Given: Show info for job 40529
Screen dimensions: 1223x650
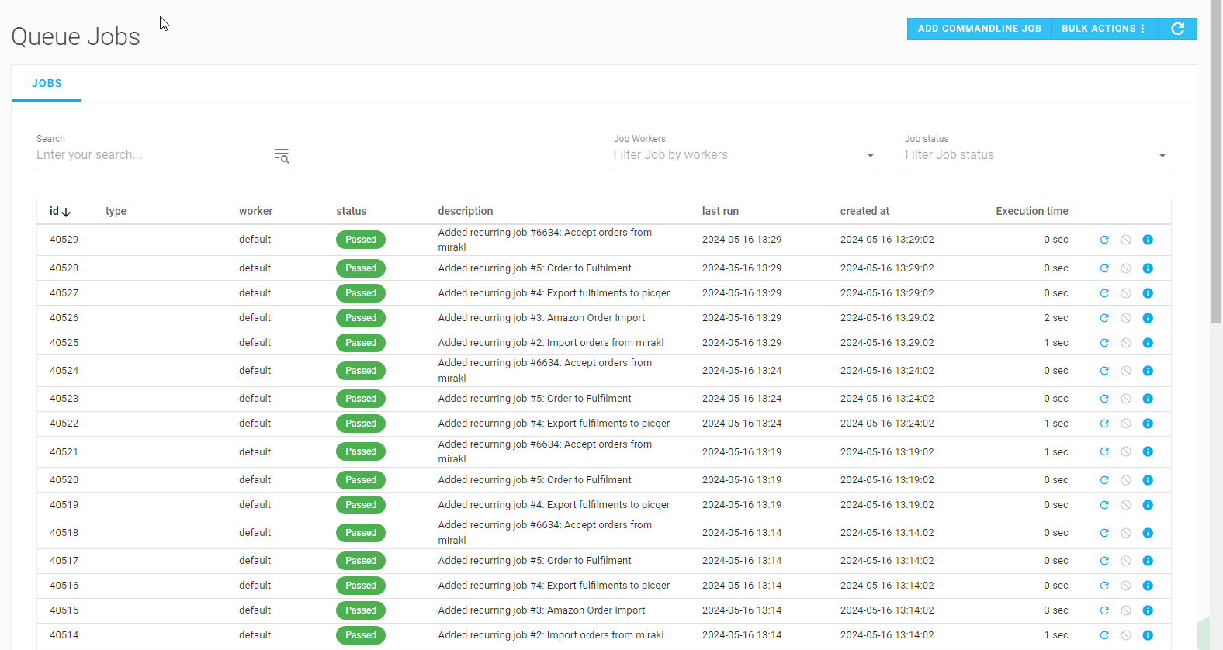Looking at the screenshot, I should click(x=1148, y=240).
